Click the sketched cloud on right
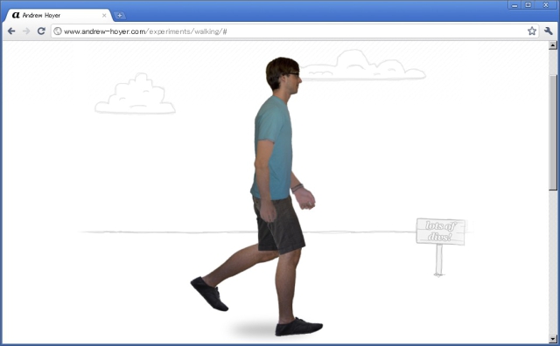The height and width of the screenshot is (346, 560). tap(362, 66)
